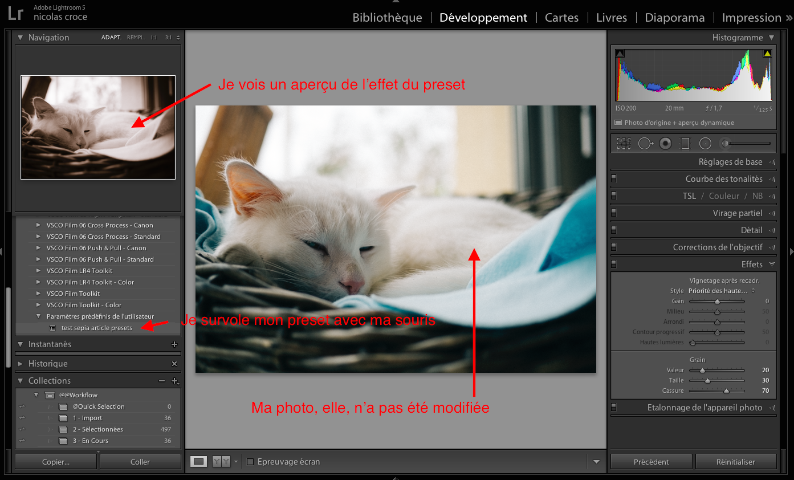Click the Copier... button
The width and height of the screenshot is (794, 480).
click(x=56, y=462)
